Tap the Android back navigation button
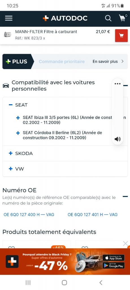 [101, 282]
